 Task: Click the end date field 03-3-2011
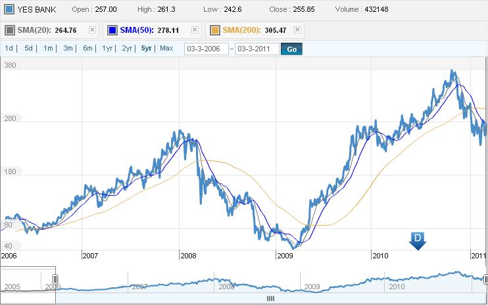click(256, 49)
